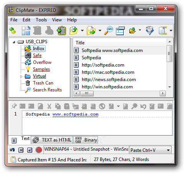Click the green-yellow puzzle icon at toolbar start
This screenshot has width=185, height=174.
(13, 31)
